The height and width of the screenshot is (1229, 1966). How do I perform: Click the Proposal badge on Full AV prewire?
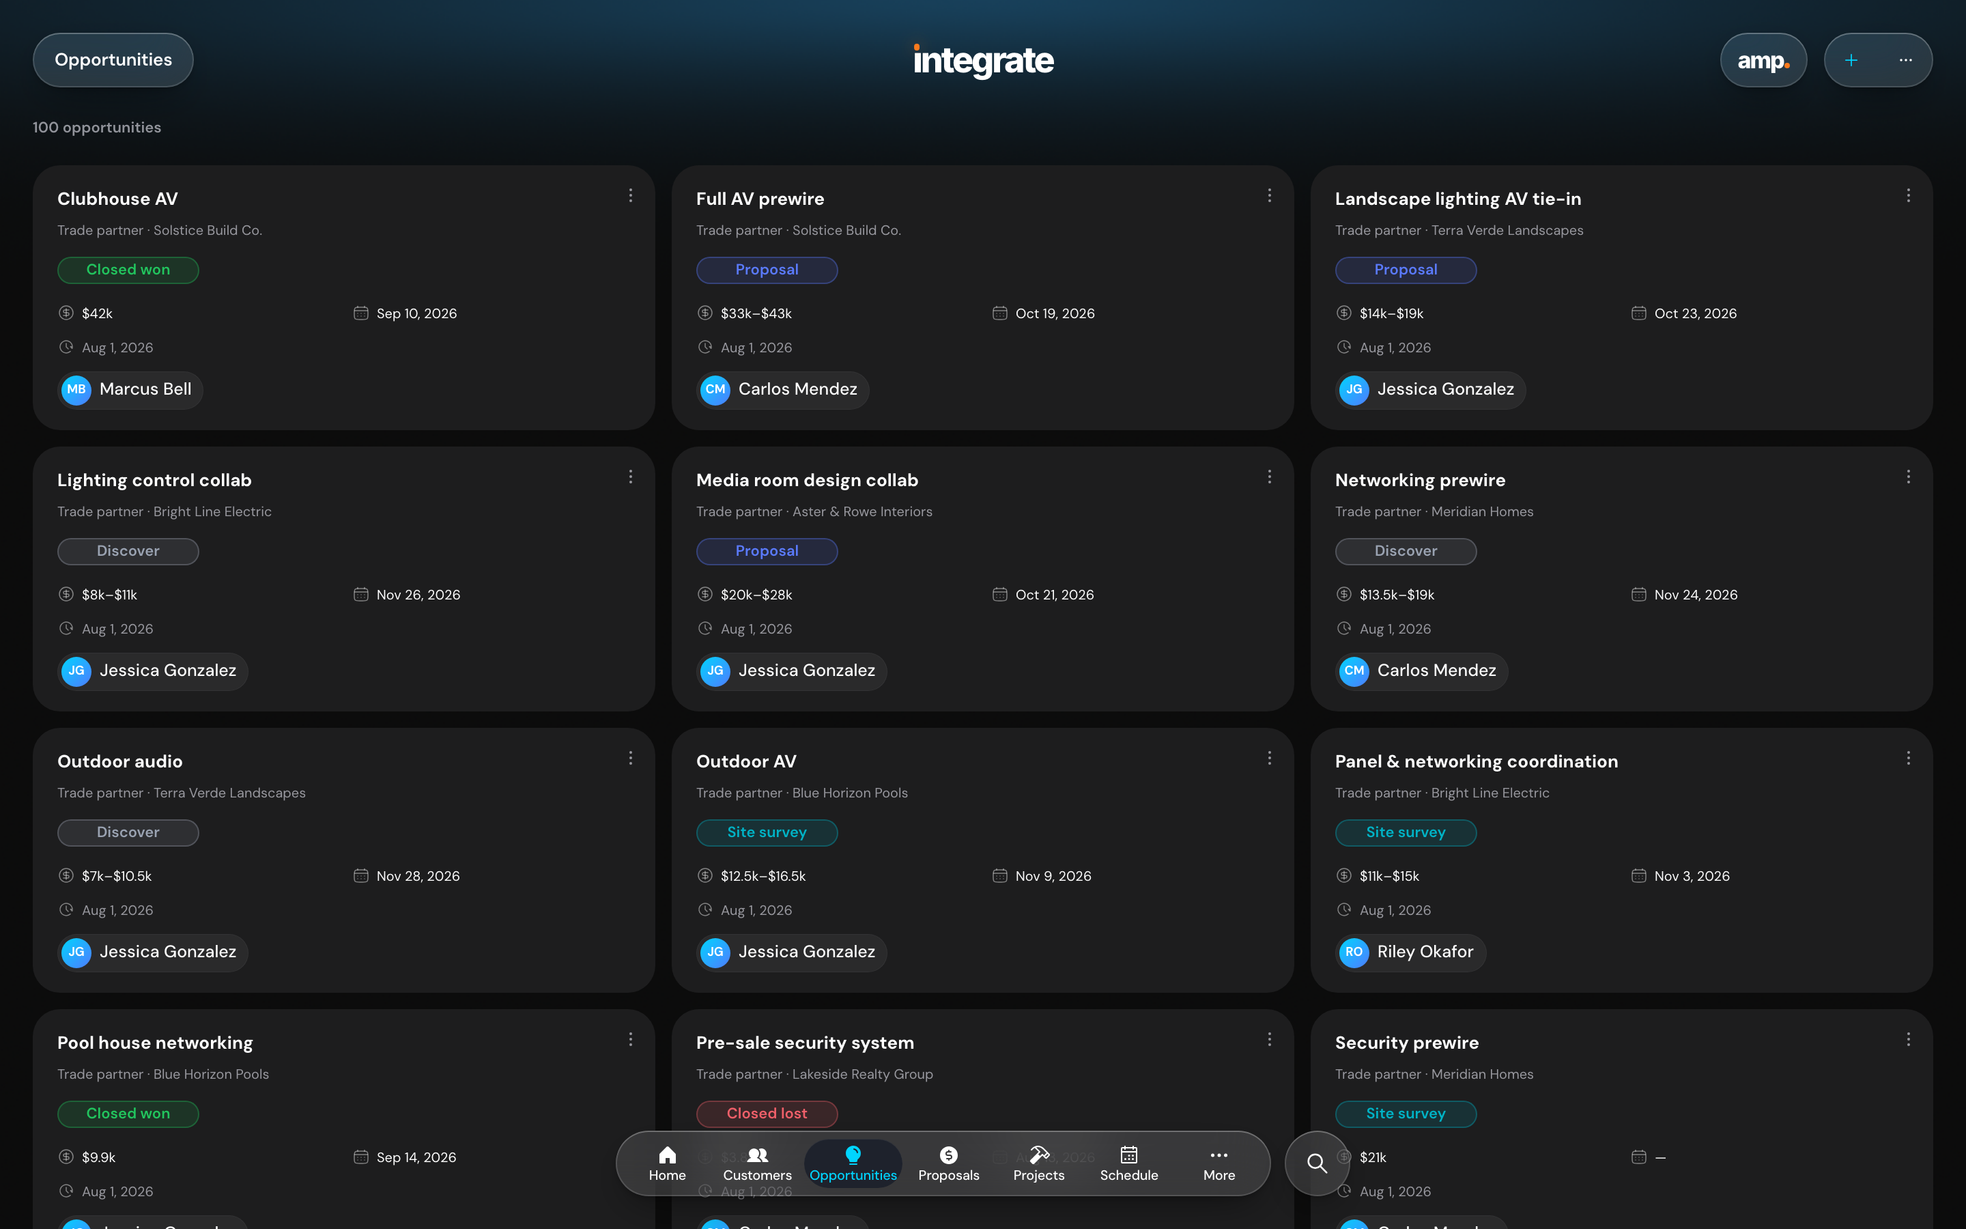(x=767, y=270)
